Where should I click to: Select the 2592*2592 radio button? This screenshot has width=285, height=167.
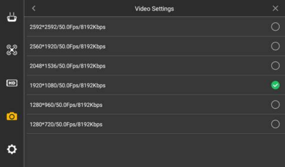pyautogui.click(x=275, y=27)
